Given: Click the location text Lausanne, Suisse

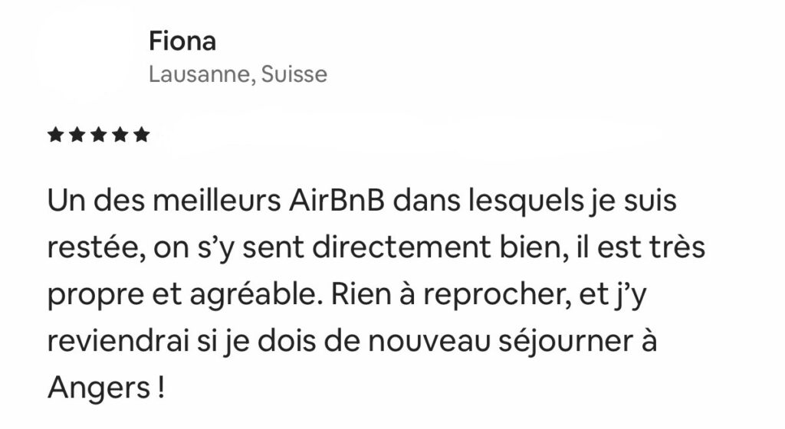Looking at the screenshot, I should (238, 74).
